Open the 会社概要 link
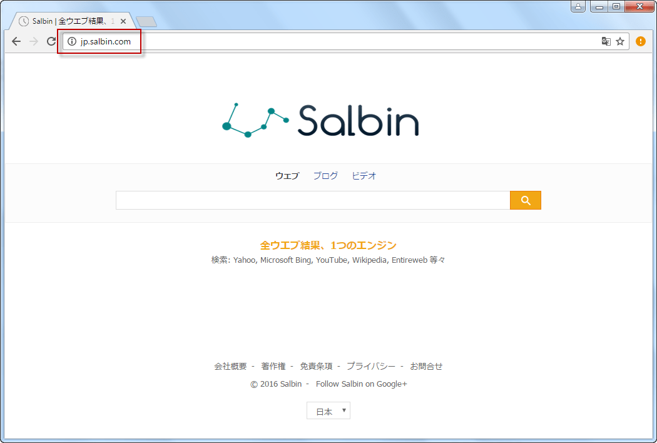The image size is (657, 443). click(230, 366)
